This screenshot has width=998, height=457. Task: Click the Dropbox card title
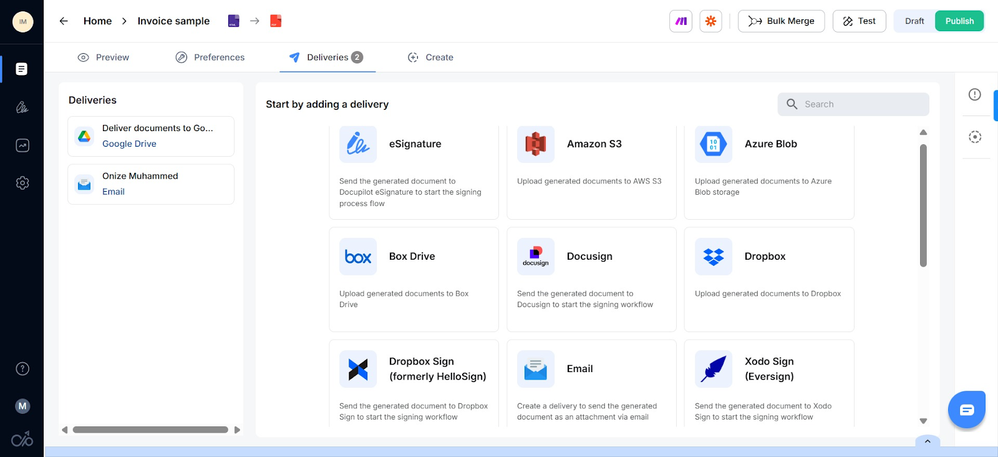(765, 257)
